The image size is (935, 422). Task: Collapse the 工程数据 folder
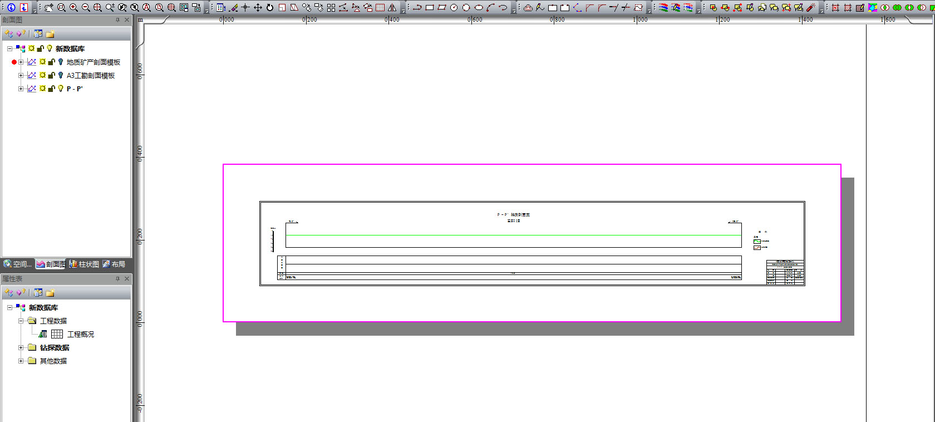21,321
